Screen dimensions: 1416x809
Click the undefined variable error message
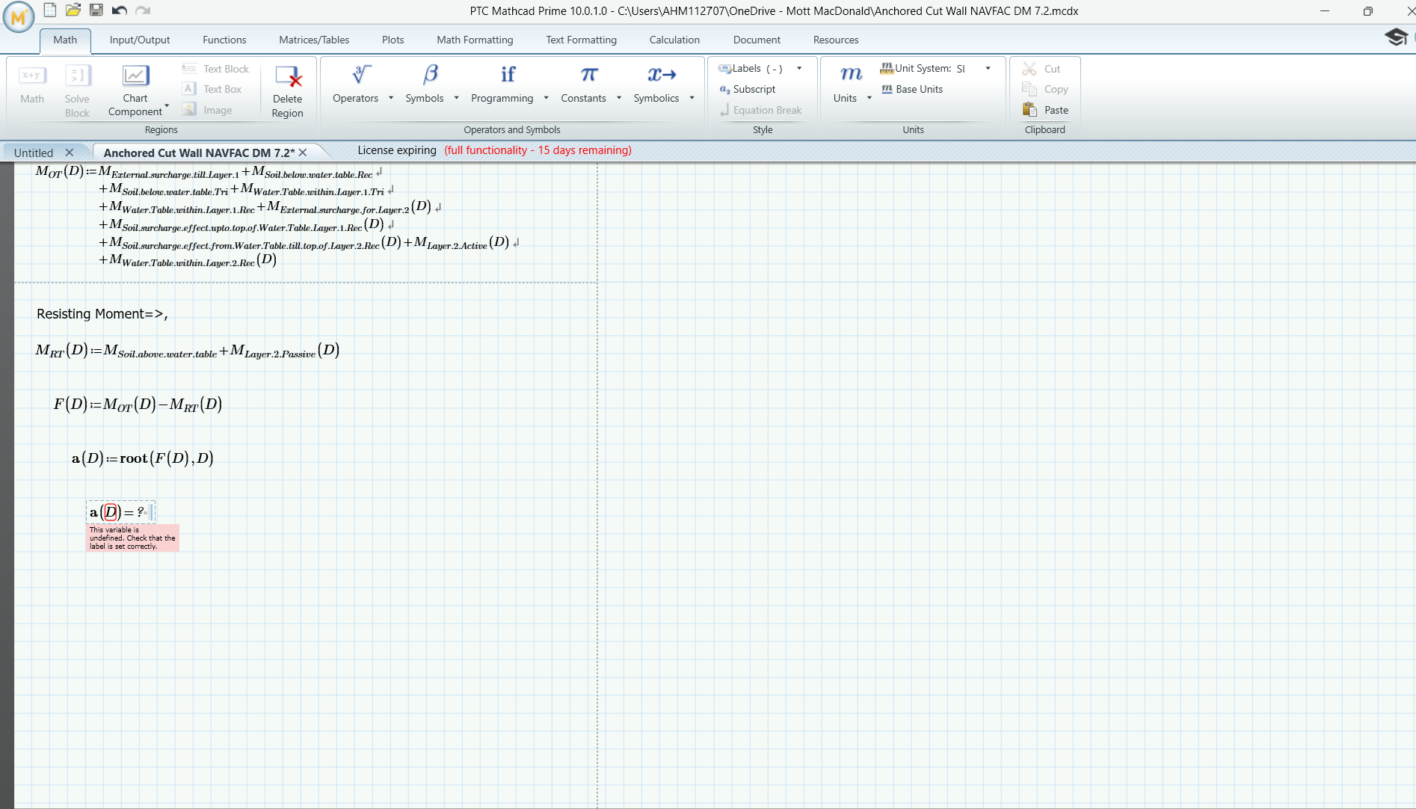132,537
